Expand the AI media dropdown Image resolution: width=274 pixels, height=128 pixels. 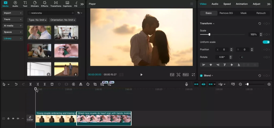[x=13, y=26]
